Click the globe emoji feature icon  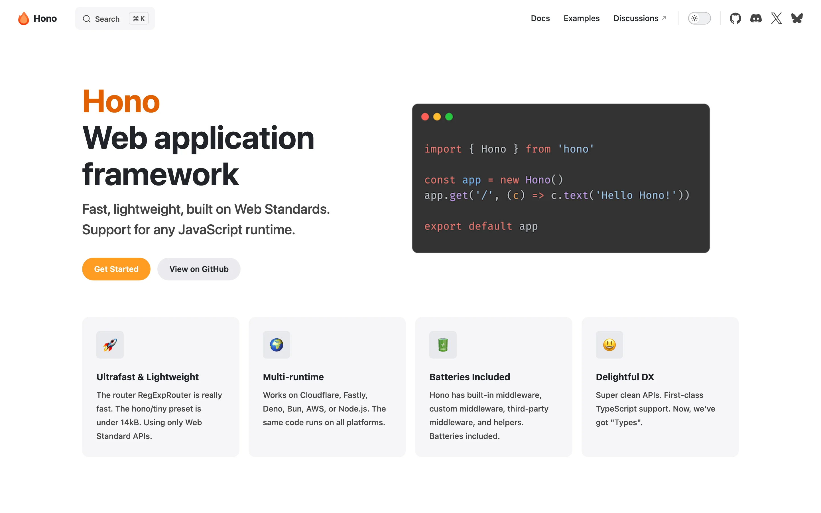point(277,345)
